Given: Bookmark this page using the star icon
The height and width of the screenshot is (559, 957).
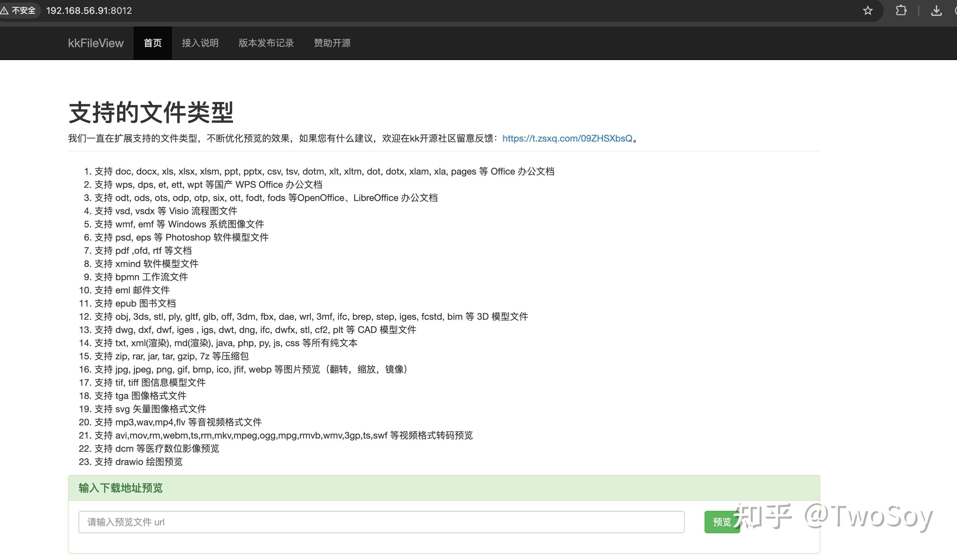Looking at the screenshot, I should pyautogui.click(x=868, y=10).
